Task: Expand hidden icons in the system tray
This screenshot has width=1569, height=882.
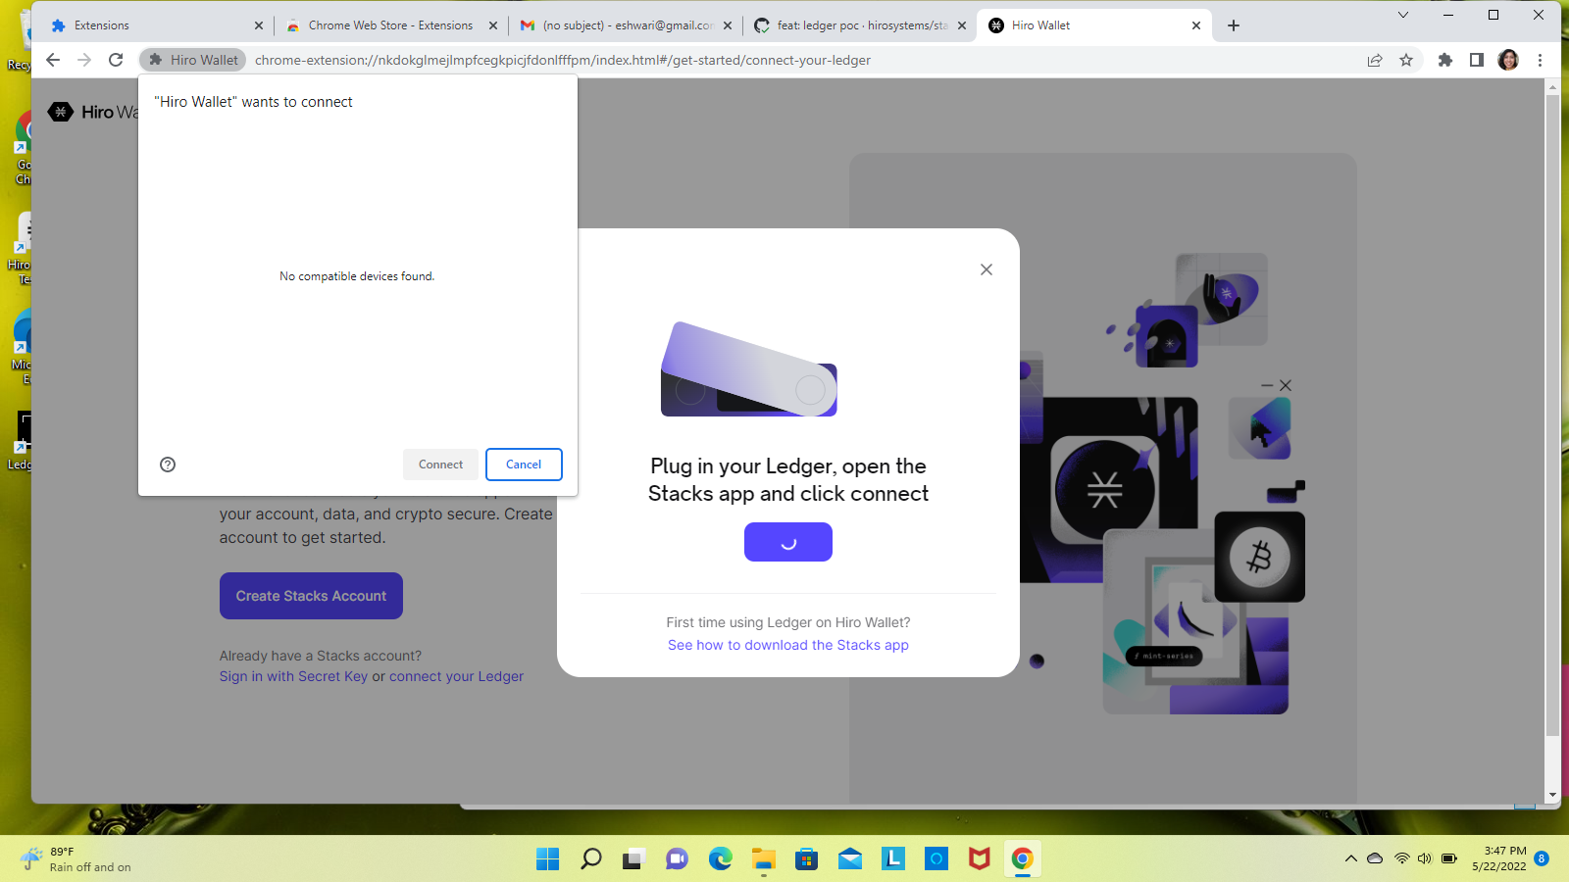Action: (x=1350, y=858)
